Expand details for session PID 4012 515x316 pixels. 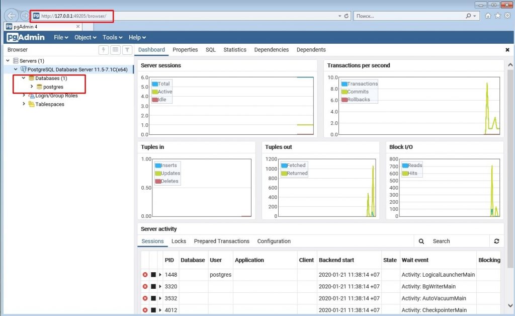pos(160,309)
